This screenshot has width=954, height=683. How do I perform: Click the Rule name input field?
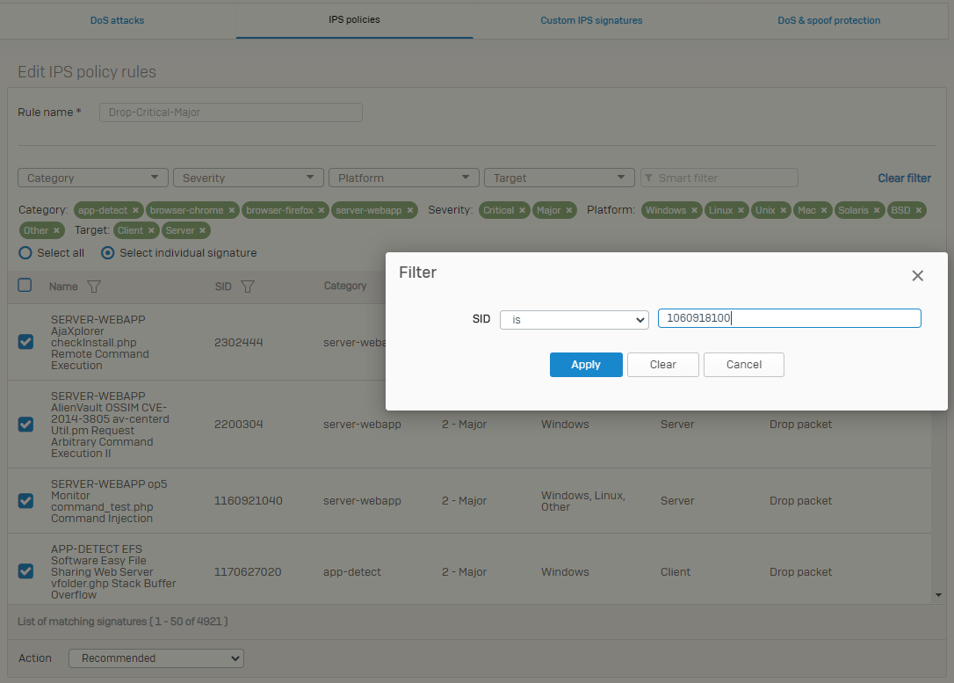coord(231,112)
